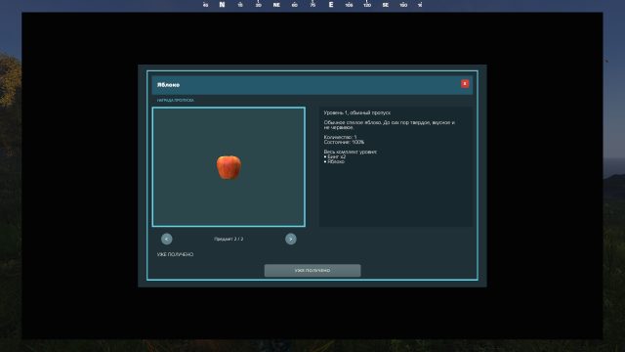625x352 pixels.
Task: Click the apple preview image
Action: pos(229,167)
